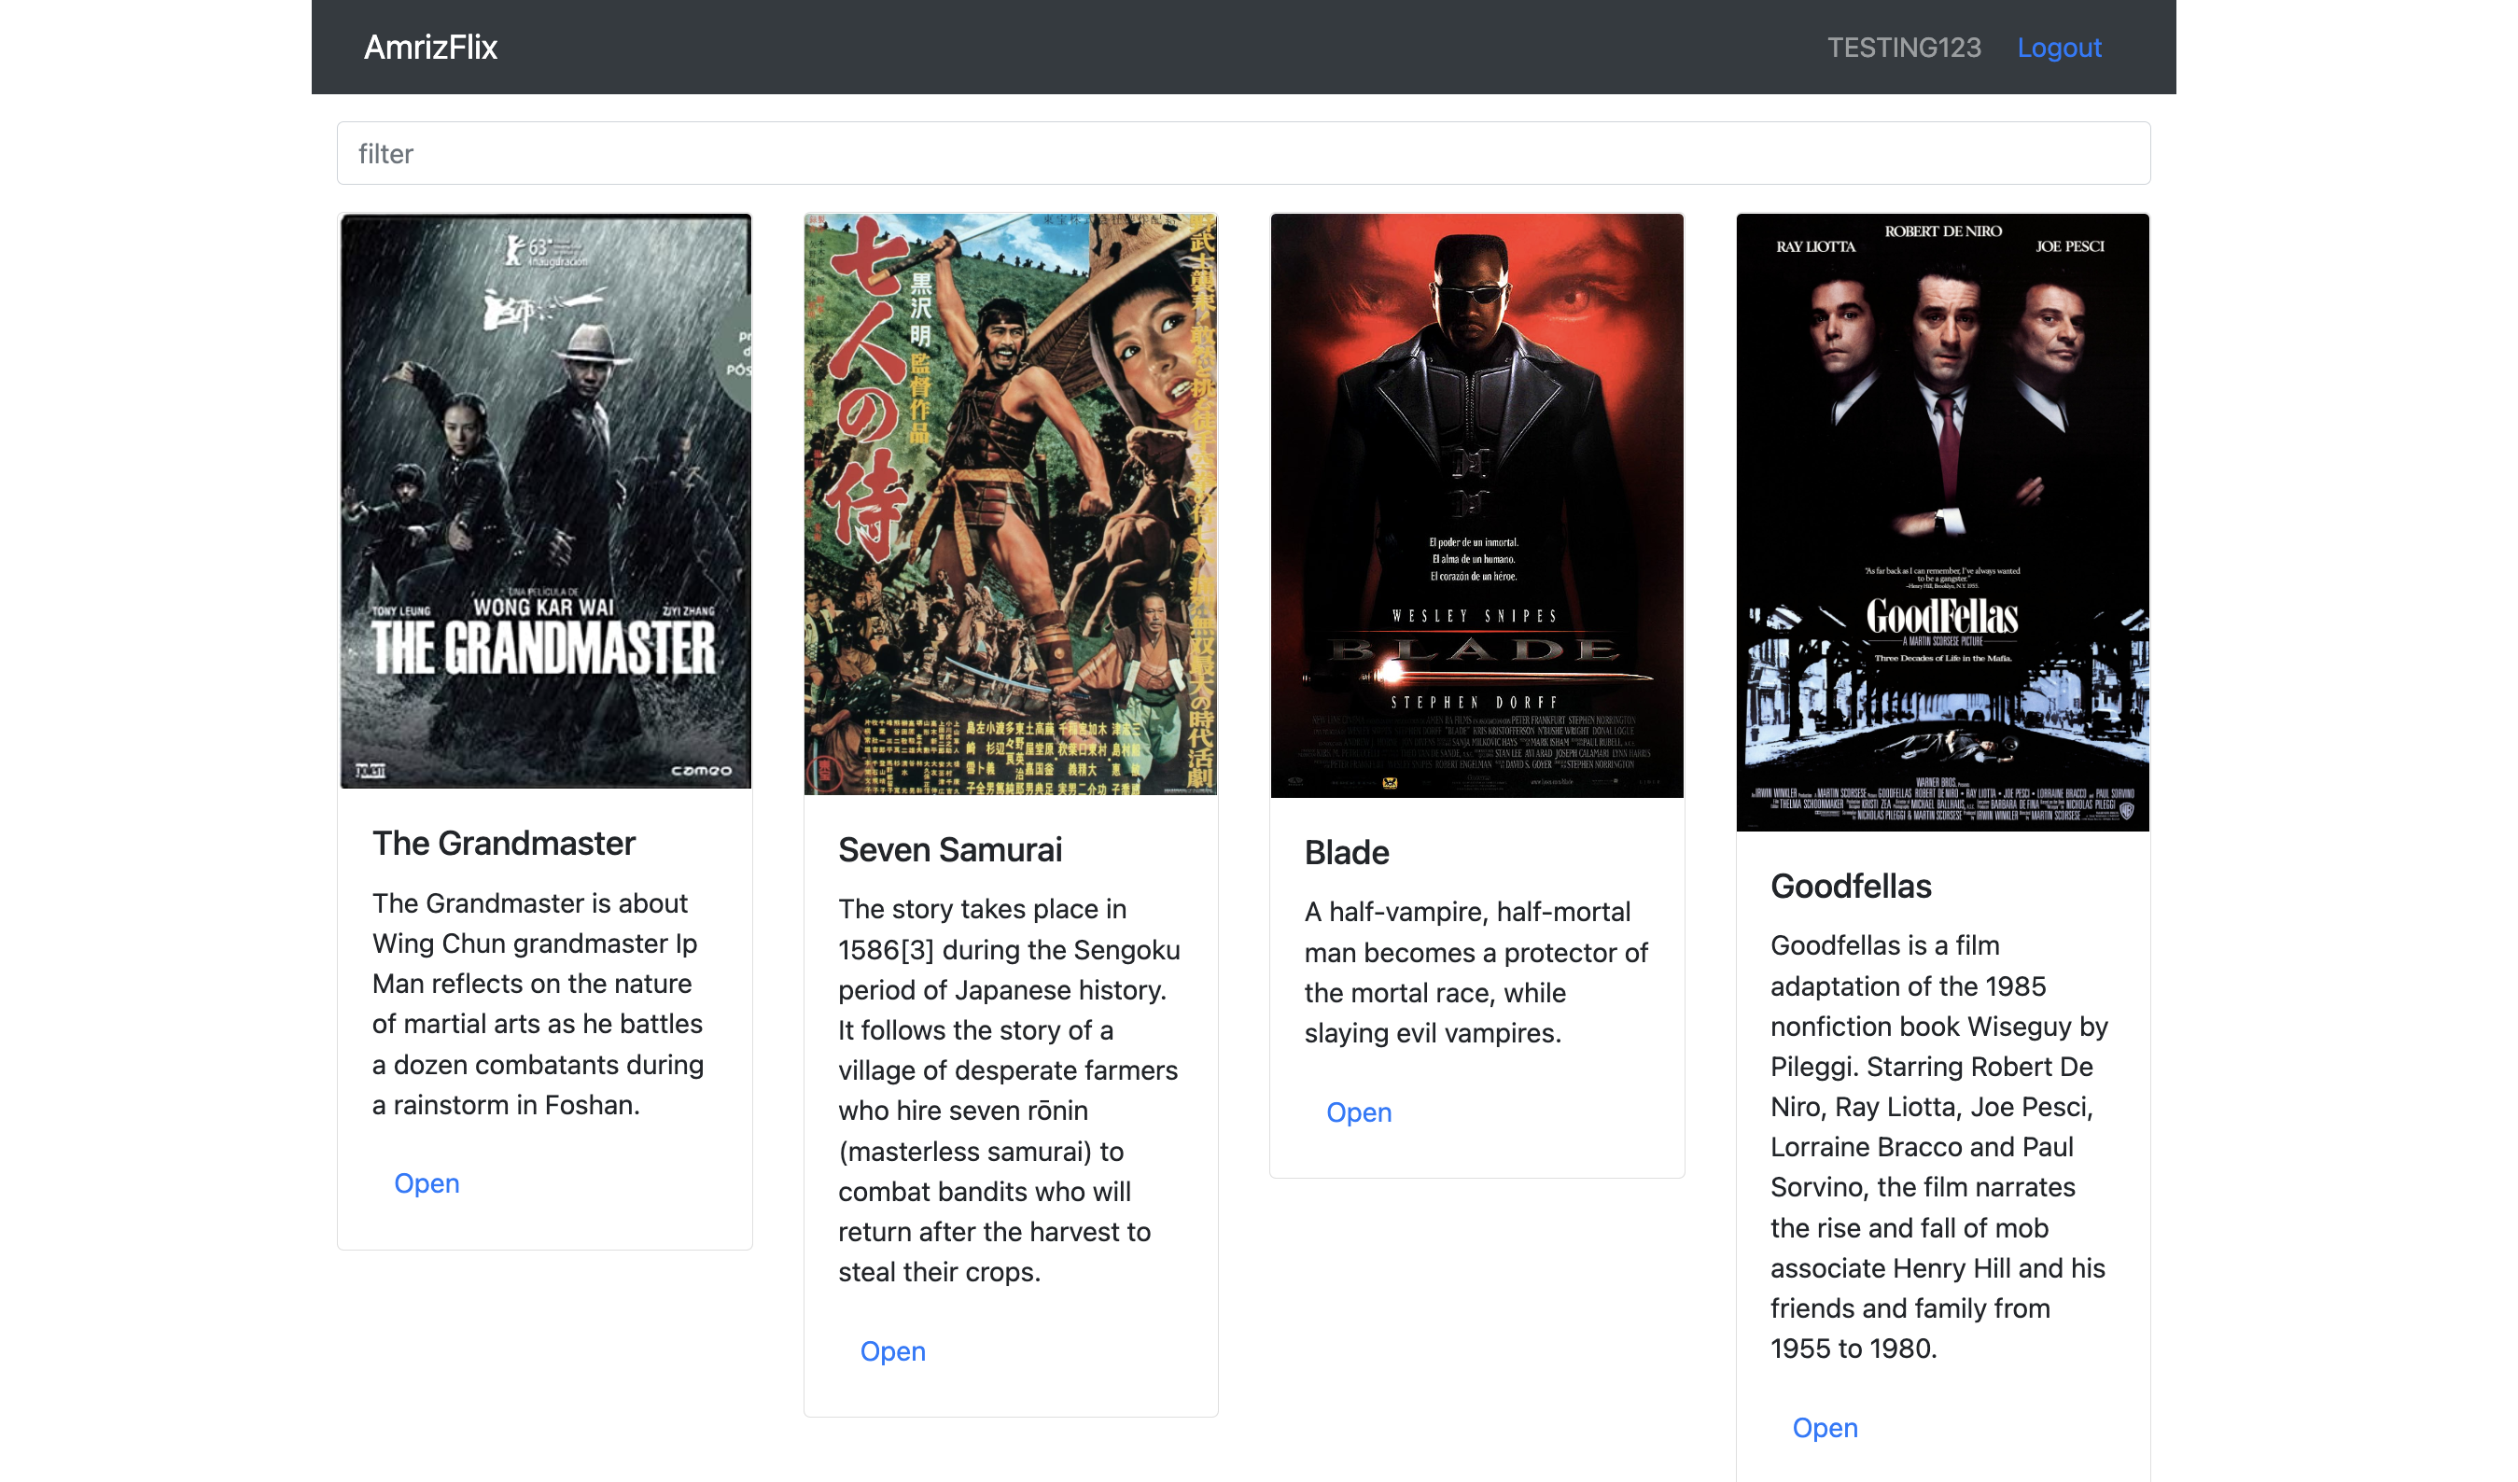Open the Seven Samurai movie card
The width and height of the screenshot is (2518, 1482).
tap(892, 1351)
